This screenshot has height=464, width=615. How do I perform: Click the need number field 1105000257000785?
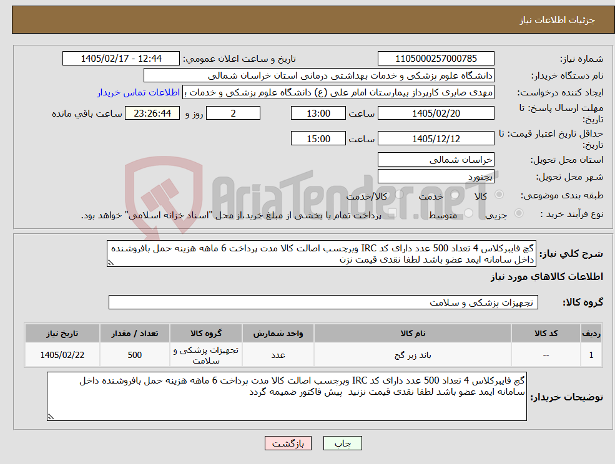436,59
